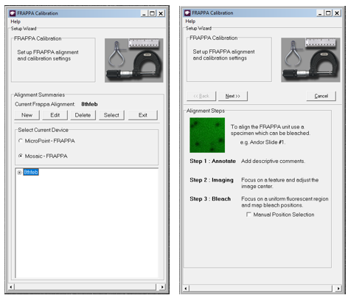The height and width of the screenshot is (298, 348).
Task: Click the right scroll arrow in right window
Action: [x=338, y=288]
